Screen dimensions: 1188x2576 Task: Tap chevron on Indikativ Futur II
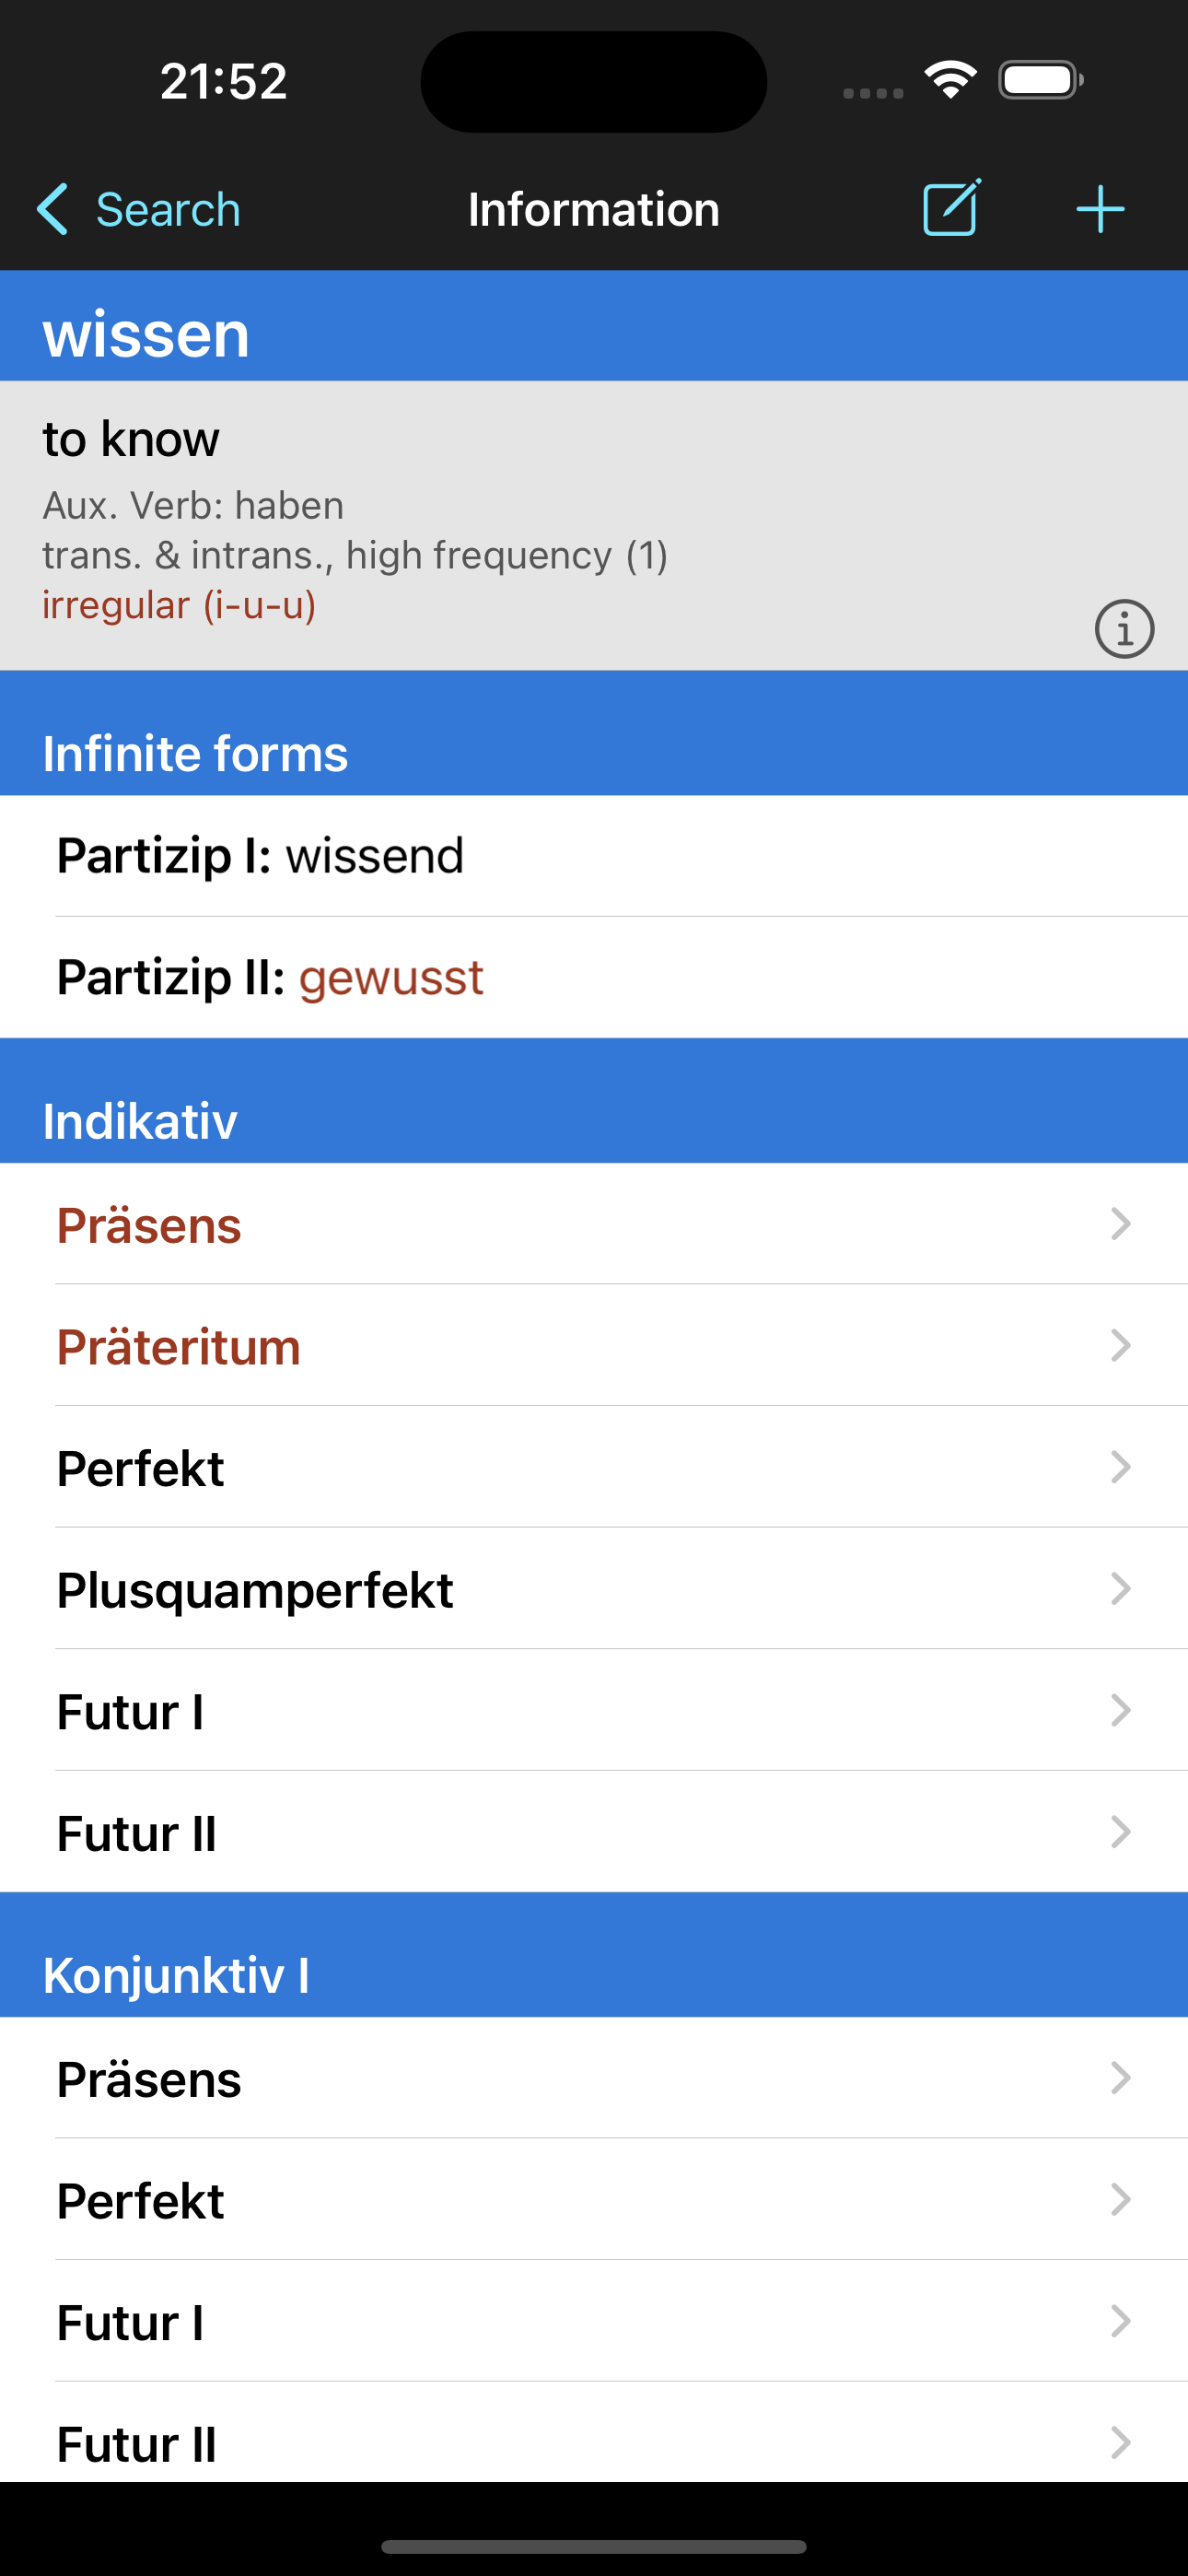point(1120,1832)
